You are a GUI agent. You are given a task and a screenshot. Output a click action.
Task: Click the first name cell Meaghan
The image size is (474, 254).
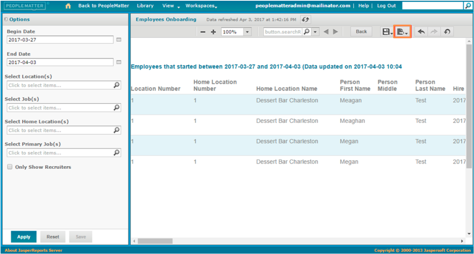coord(352,121)
